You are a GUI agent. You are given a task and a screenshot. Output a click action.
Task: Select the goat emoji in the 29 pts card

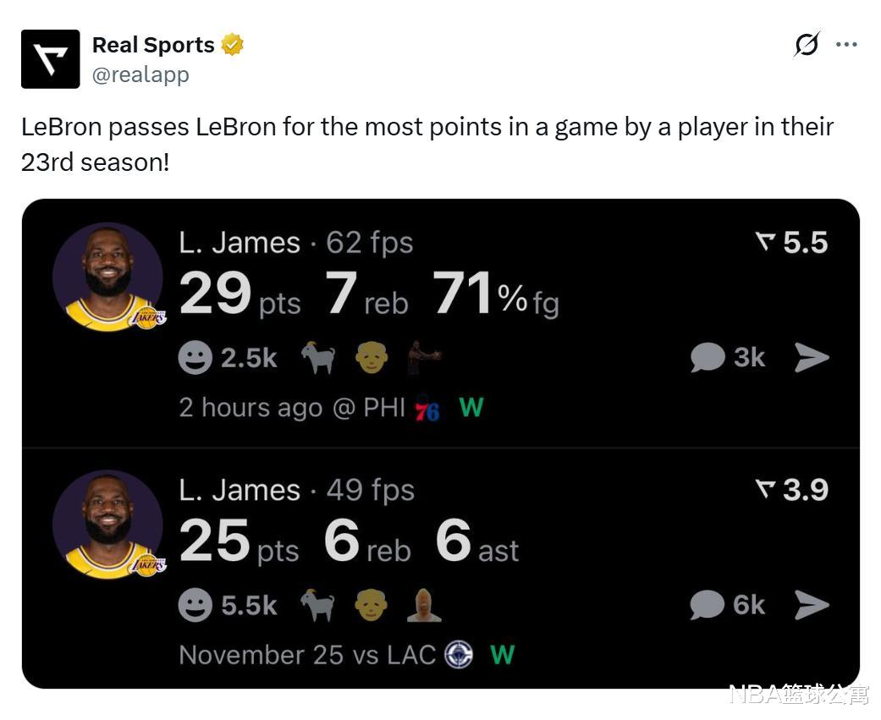point(318,358)
